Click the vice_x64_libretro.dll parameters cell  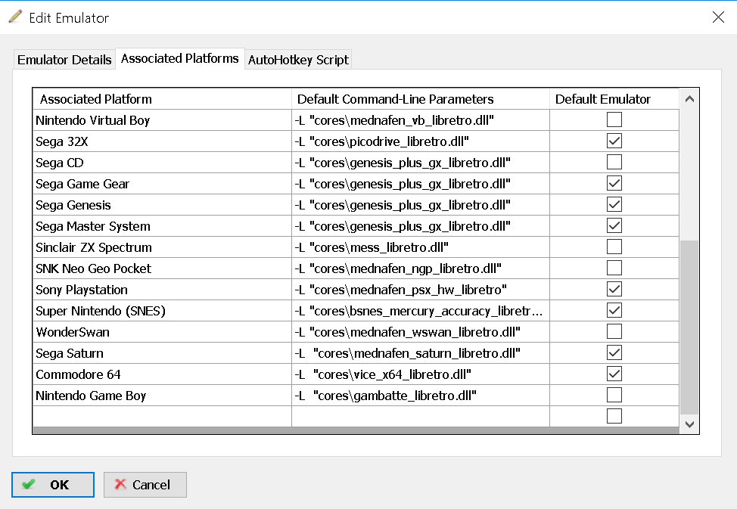click(x=421, y=374)
